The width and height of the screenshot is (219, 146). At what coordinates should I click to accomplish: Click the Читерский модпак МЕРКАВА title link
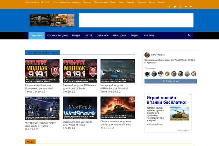tap(114, 88)
